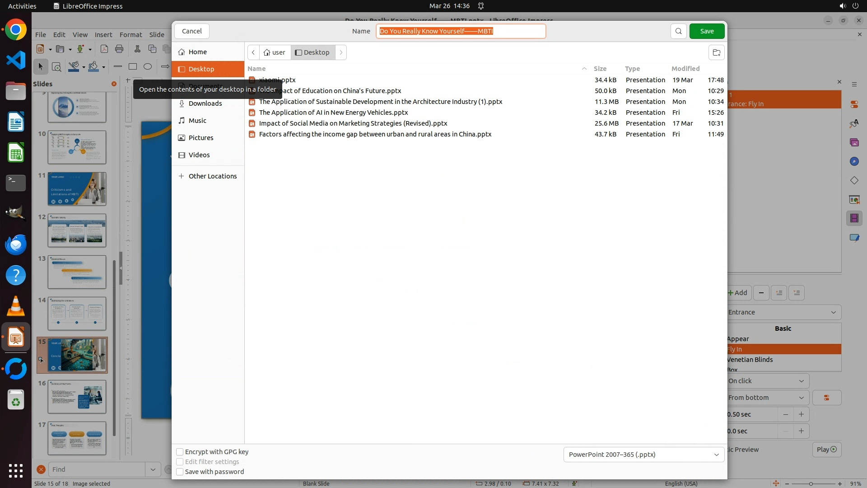Open the Format menu
Viewport: 867px width, 488px height.
[131, 35]
